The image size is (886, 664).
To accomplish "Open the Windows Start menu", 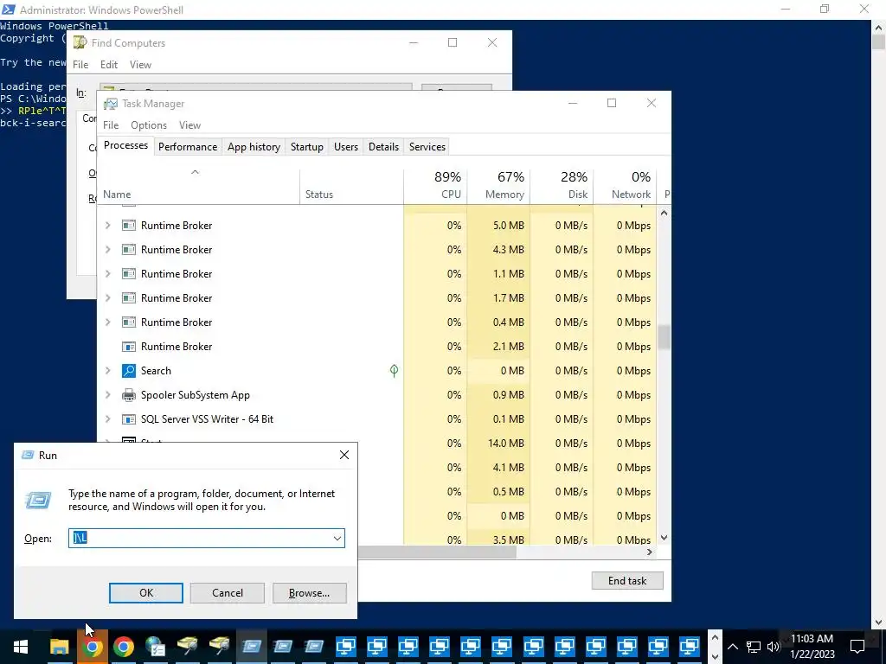I will click(21, 647).
